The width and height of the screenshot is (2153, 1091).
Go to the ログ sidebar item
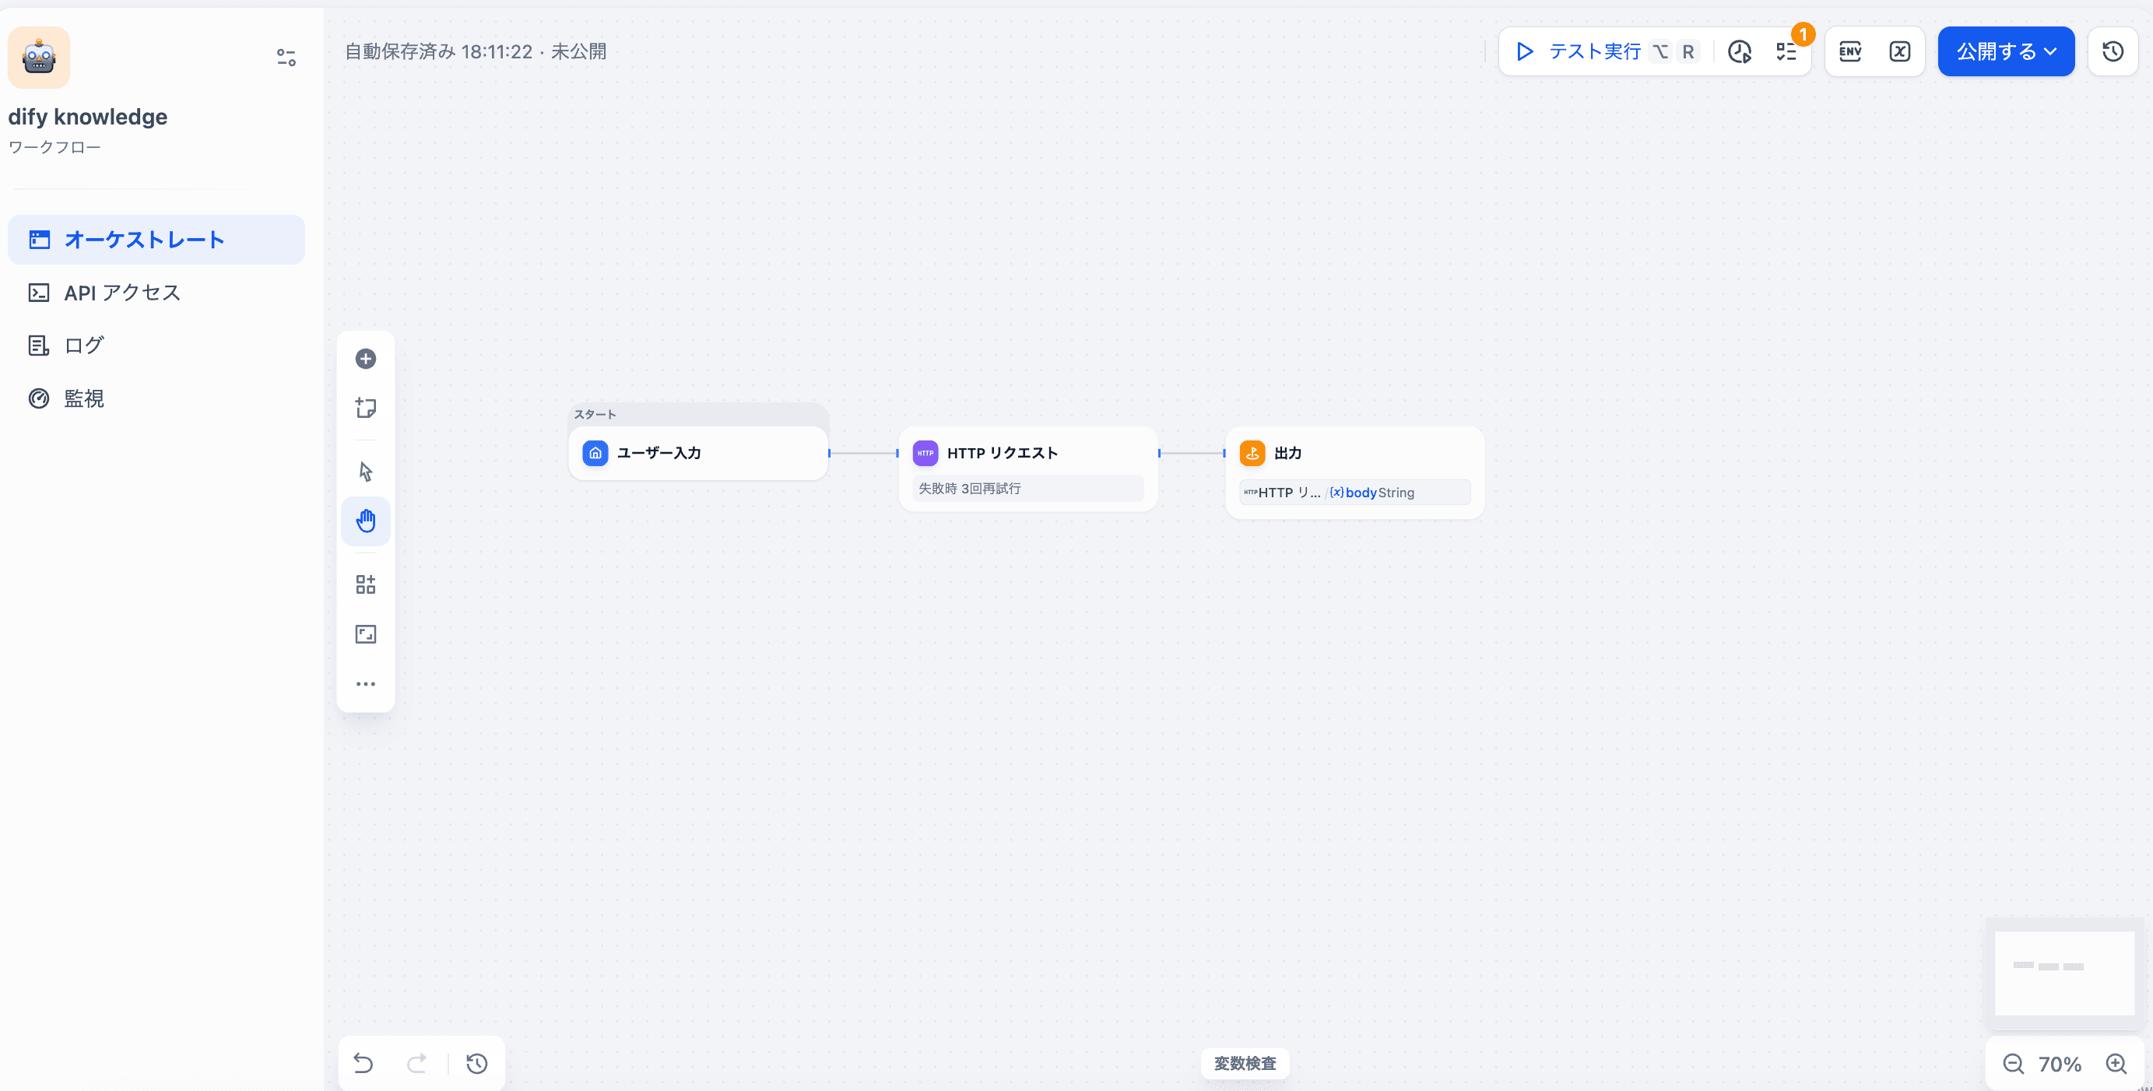click(83, 345)
